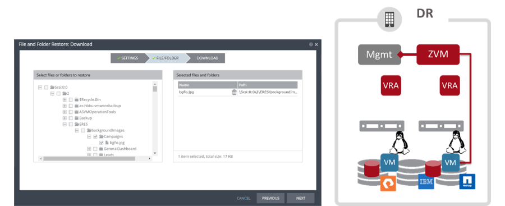The height and width of the screenshot is (206, 505).
Task: Check the ASVMOperationTools checkbox
Action: tap(71, 112)
